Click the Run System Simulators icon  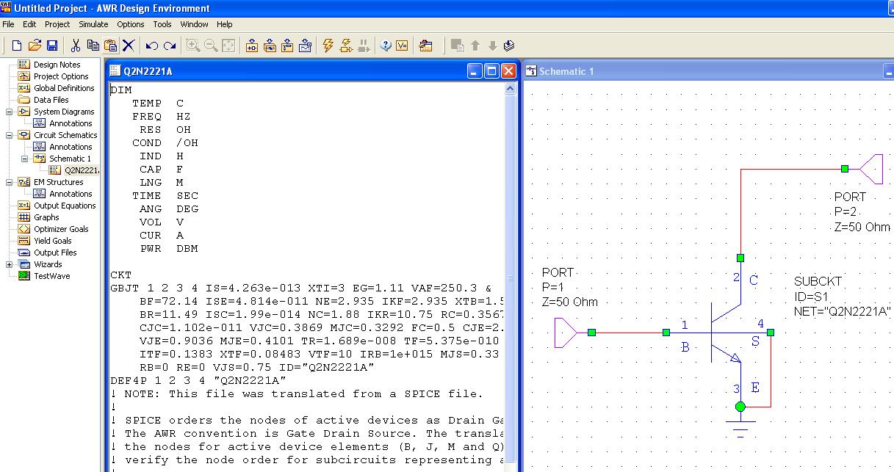tap(346, 46)
